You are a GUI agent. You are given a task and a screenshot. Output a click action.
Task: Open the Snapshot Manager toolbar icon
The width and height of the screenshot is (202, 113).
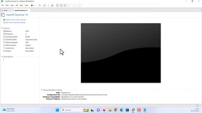click(x=52, y=5)
